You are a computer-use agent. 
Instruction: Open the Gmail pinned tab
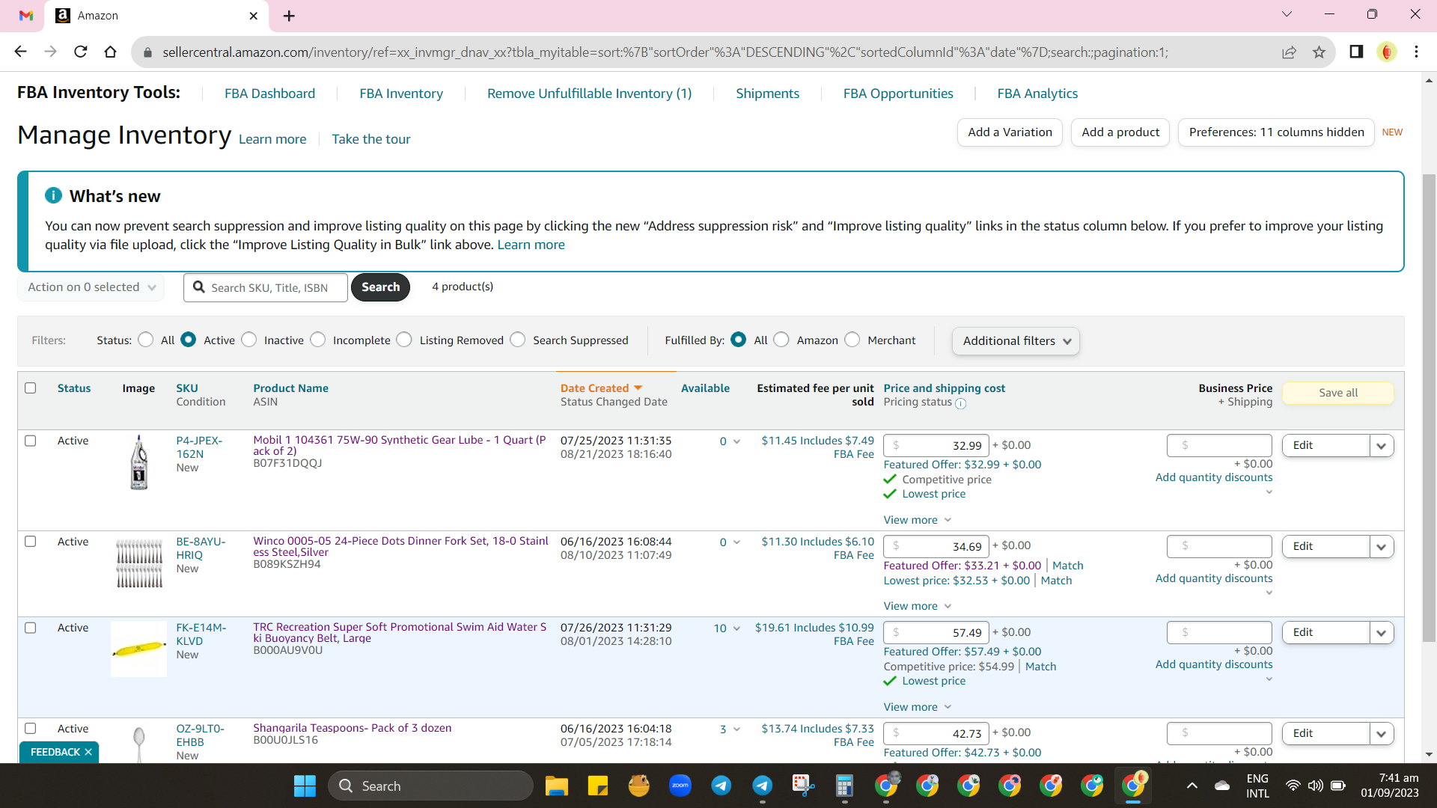[x=26, y=15]
